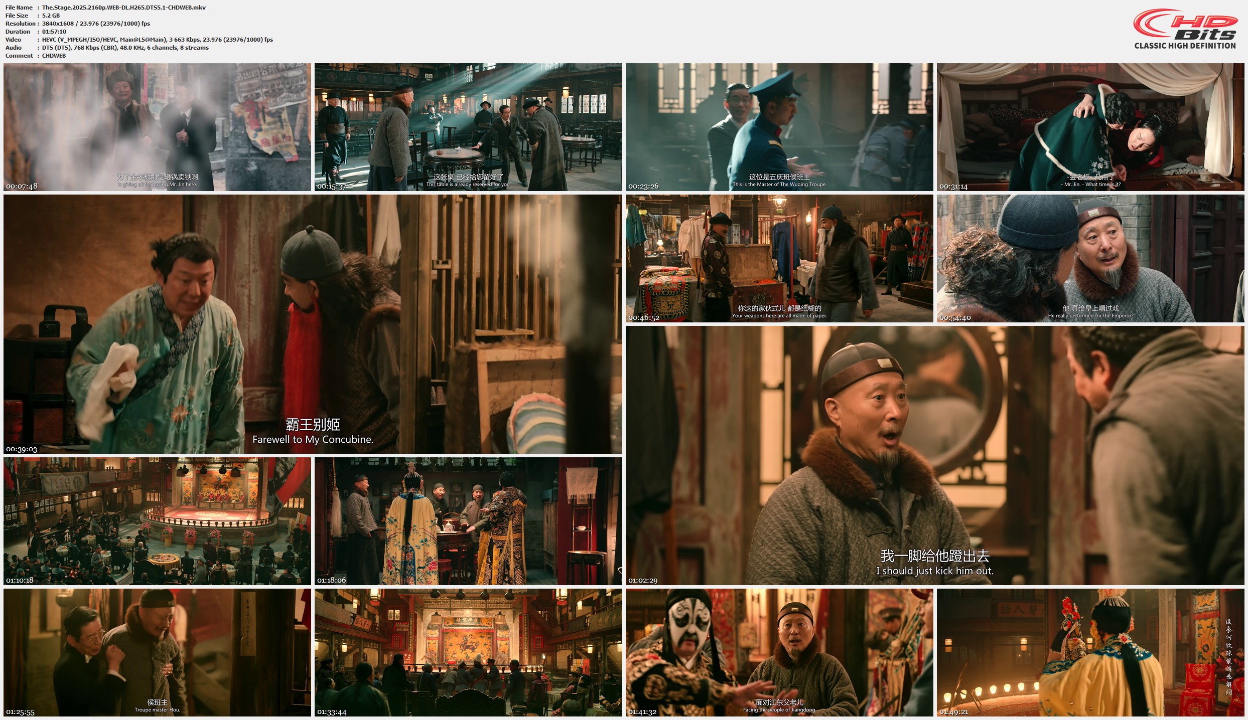Click the file name The.Stage.2025.2160p text

click(124, 8)
